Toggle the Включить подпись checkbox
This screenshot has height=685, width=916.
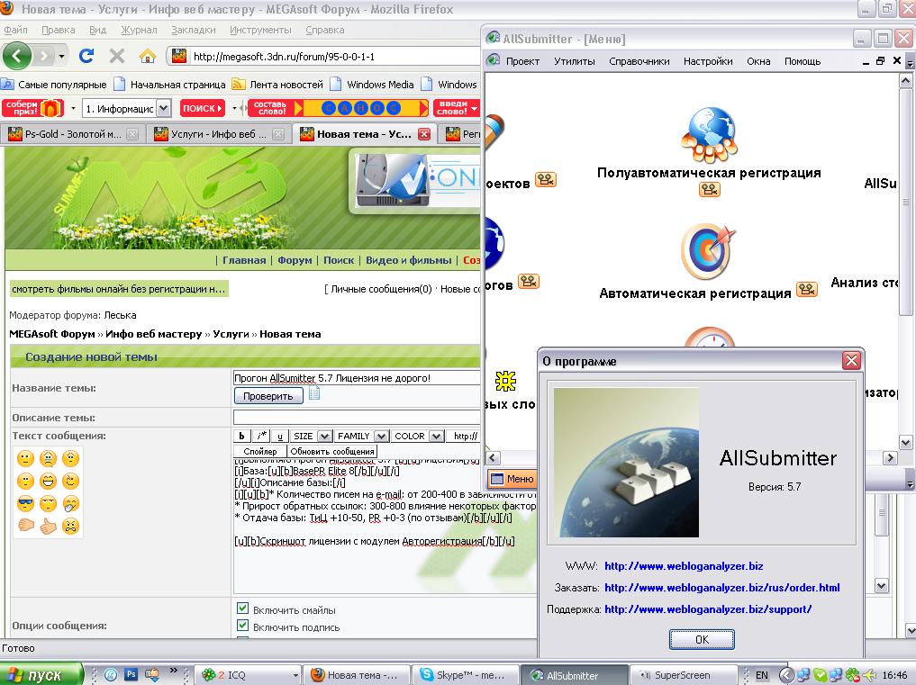pos(242,626)
